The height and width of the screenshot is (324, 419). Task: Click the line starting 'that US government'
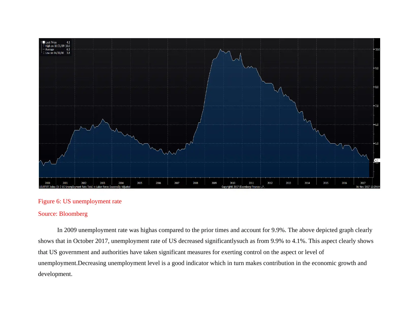point(181,252)
